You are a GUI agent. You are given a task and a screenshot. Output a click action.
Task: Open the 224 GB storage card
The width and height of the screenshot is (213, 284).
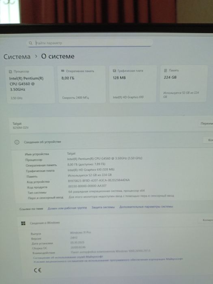[x=183, y=83]
